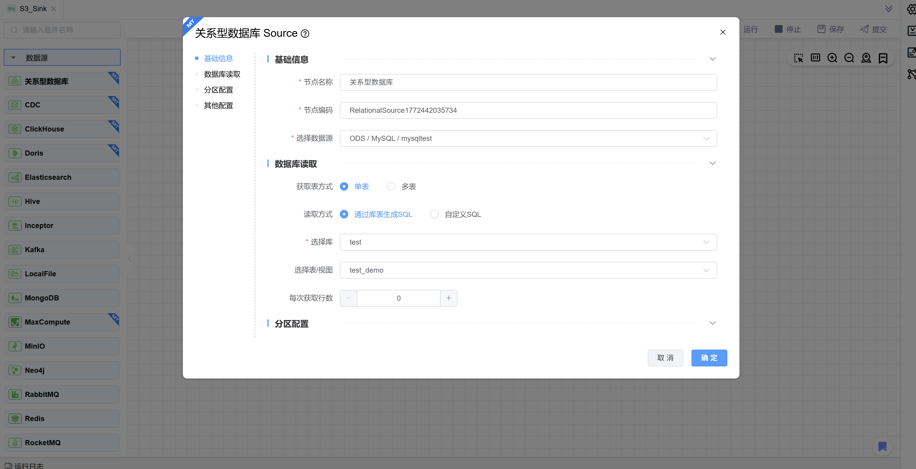
Task: Increase 每次获取行数 with the plus stepper
Action: pyautogui.click(x=448, y=298)
